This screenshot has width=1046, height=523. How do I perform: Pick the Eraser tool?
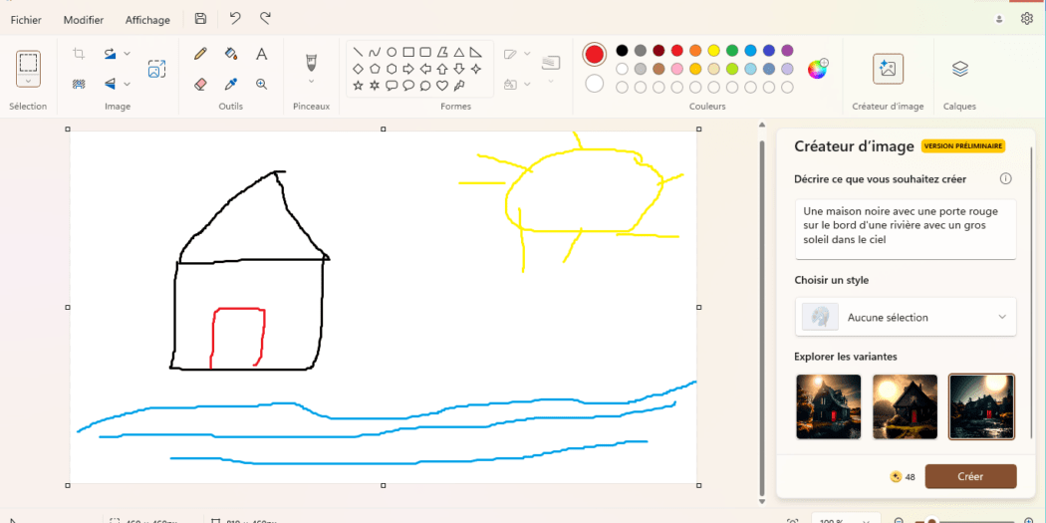tap(200, 85)
